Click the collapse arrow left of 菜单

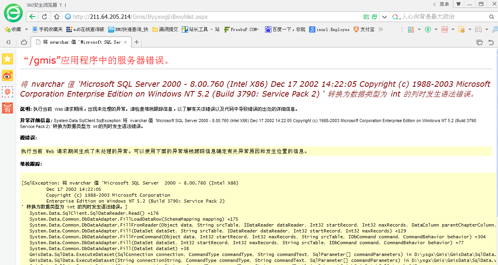tap(434, 4)
